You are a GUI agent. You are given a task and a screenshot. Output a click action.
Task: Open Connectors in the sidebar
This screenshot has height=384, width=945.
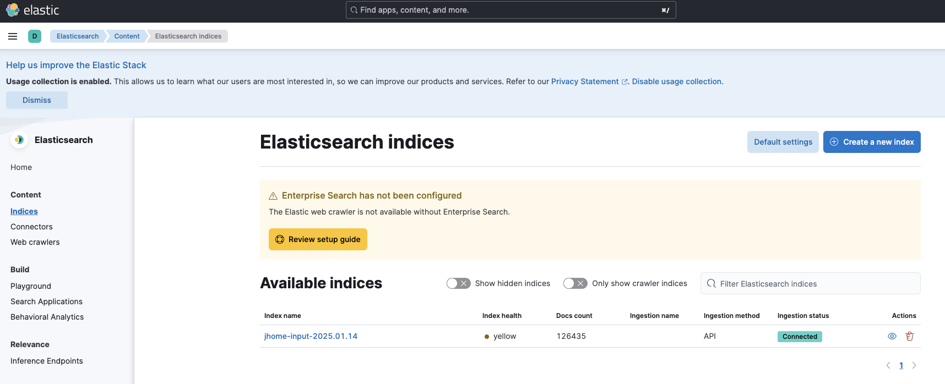click(x=31, y=227)
